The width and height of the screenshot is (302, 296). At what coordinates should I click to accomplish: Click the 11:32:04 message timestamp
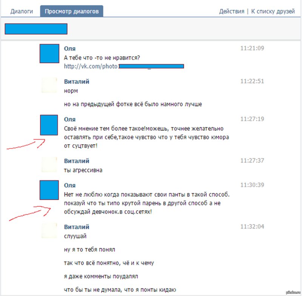[x=252, y=227]
